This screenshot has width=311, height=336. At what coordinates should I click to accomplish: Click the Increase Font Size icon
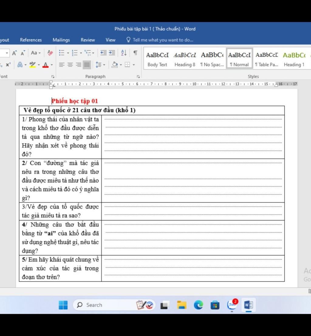14,53
